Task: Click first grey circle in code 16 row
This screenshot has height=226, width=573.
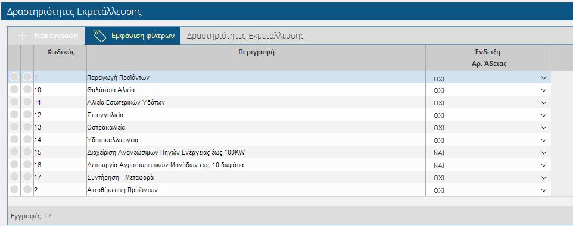Action: click(x=14, y=164)
